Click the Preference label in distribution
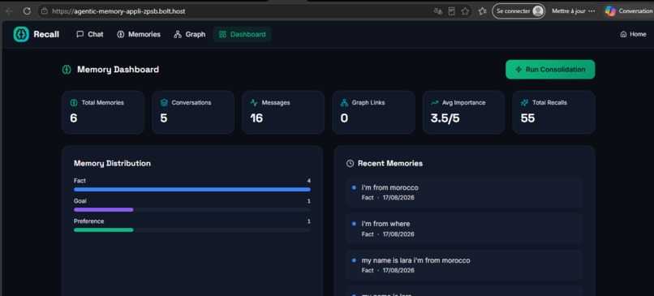Image resolution: width=654 pixels, height=296 pixels. 88,221
